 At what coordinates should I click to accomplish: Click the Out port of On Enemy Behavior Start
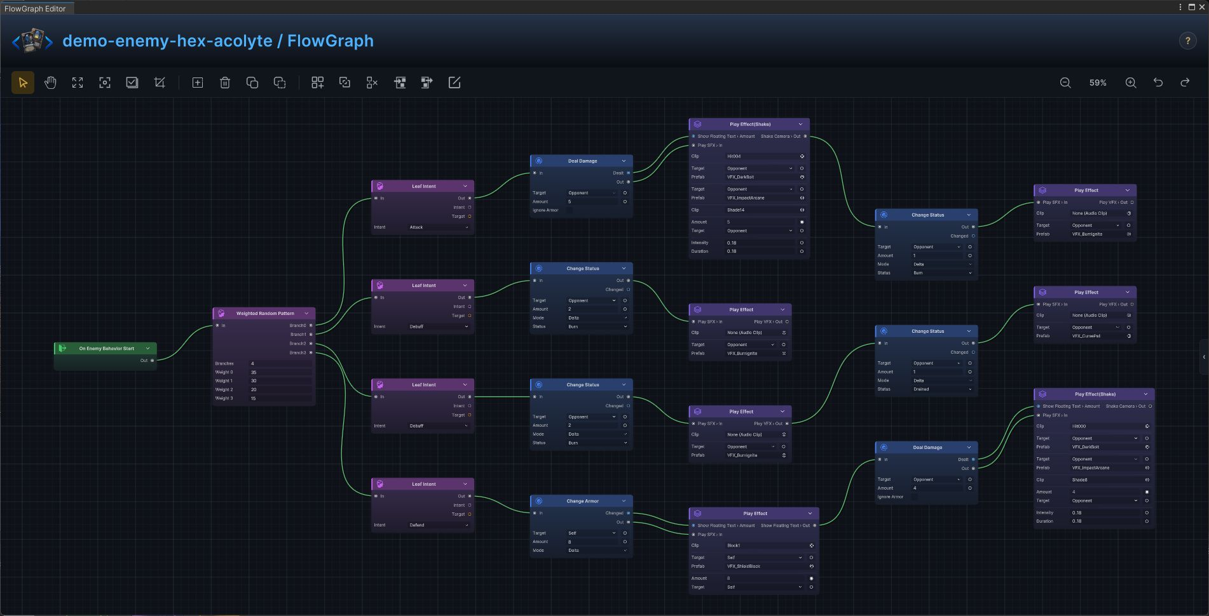point(152,360)
